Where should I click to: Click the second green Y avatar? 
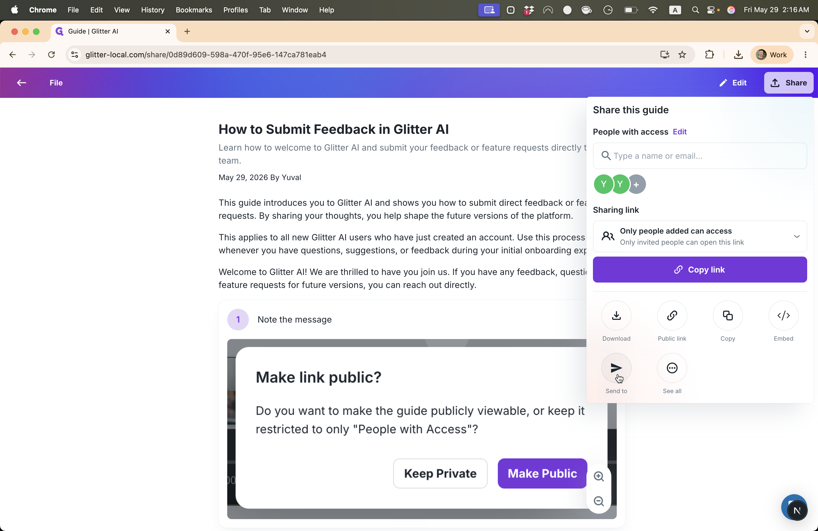coord(620,184)
